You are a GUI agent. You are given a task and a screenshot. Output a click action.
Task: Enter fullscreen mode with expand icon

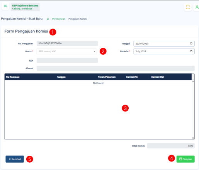tap(188, 7)
